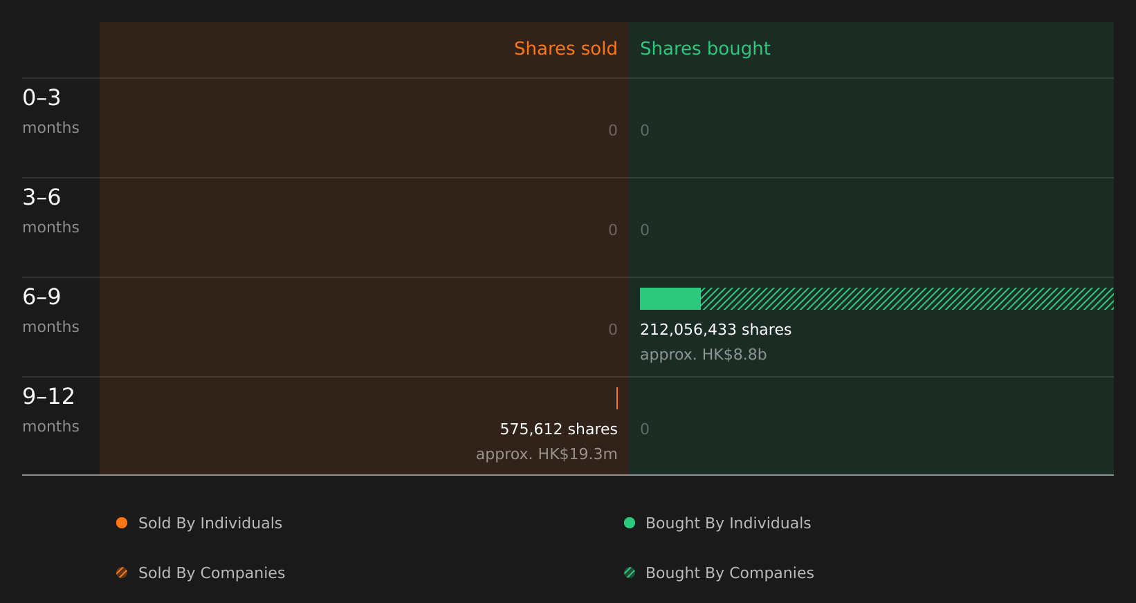Toggle the Sold By Individuals legend label
Image resolution: width=1136 pixels, height=603 pixels.
[210, 523]
